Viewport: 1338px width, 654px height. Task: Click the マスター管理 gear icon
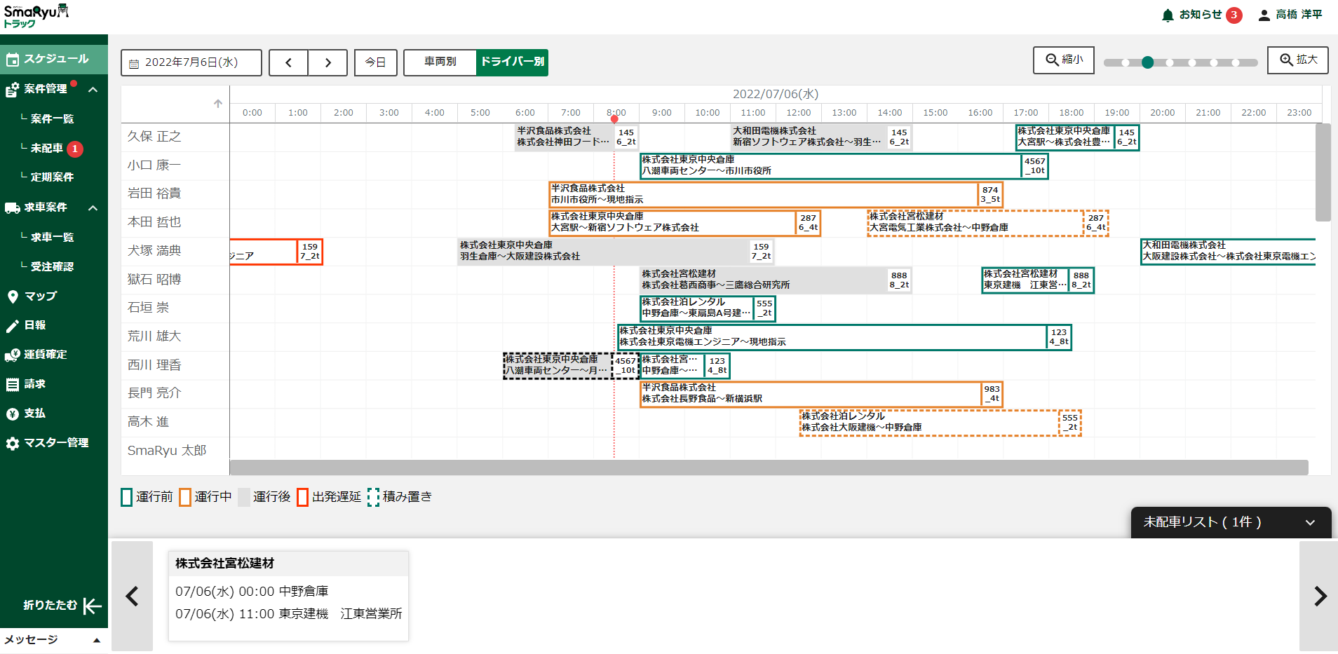[13, 443]
